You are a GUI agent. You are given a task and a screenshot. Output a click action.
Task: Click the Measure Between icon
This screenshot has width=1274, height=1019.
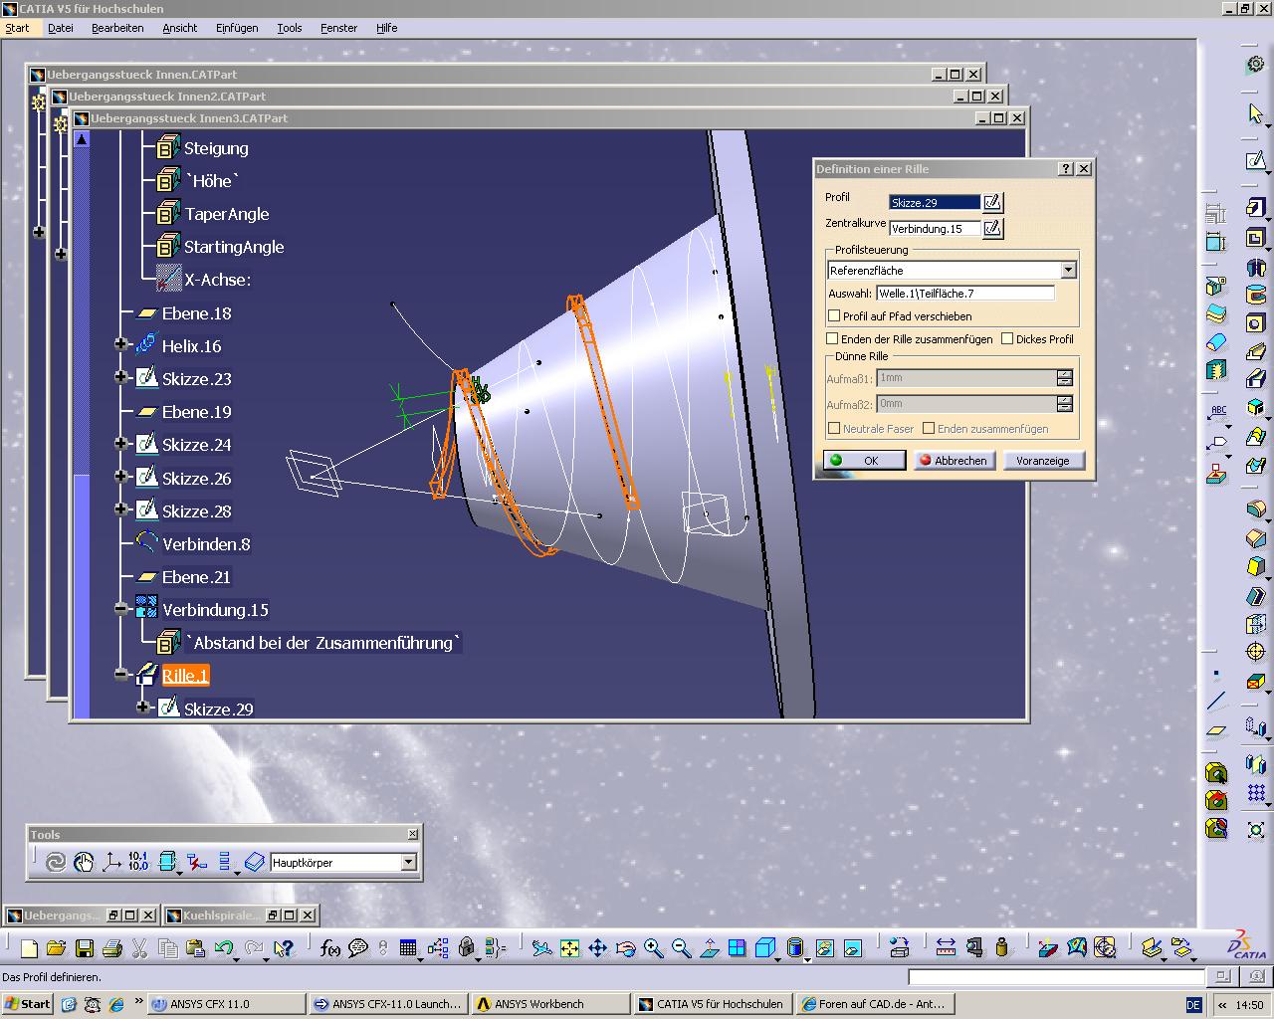[x=946, y=948]
